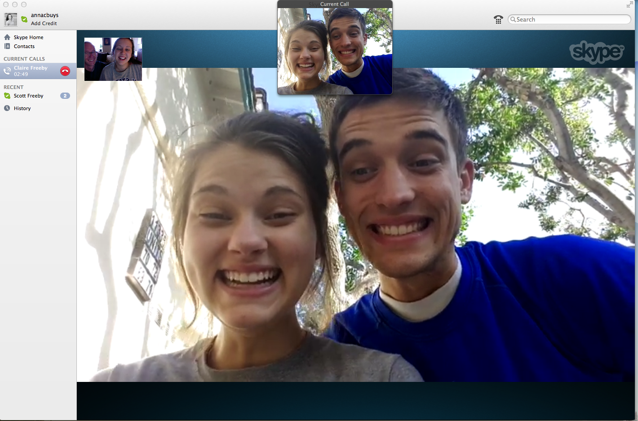This screenshot has width=638, height=421.
Task: Click the Current Call window title
Action: point(335,4)
